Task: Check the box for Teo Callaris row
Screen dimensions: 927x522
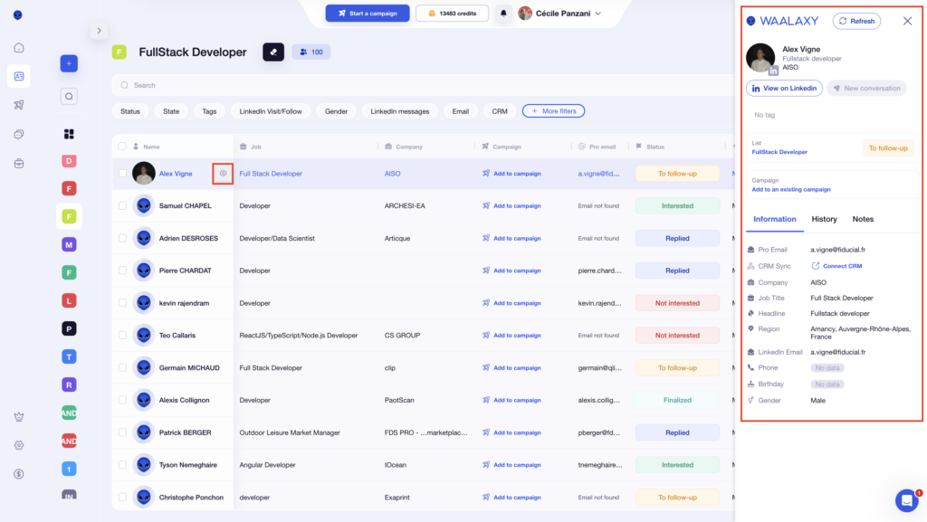Action: [x=122, y=336]
